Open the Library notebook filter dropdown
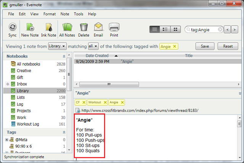244x163 pixels. coord(57,46)
